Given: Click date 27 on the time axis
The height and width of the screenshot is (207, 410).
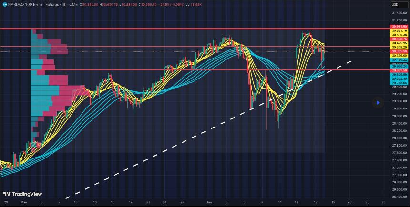Looking at the screenshot, I should 183,202.
